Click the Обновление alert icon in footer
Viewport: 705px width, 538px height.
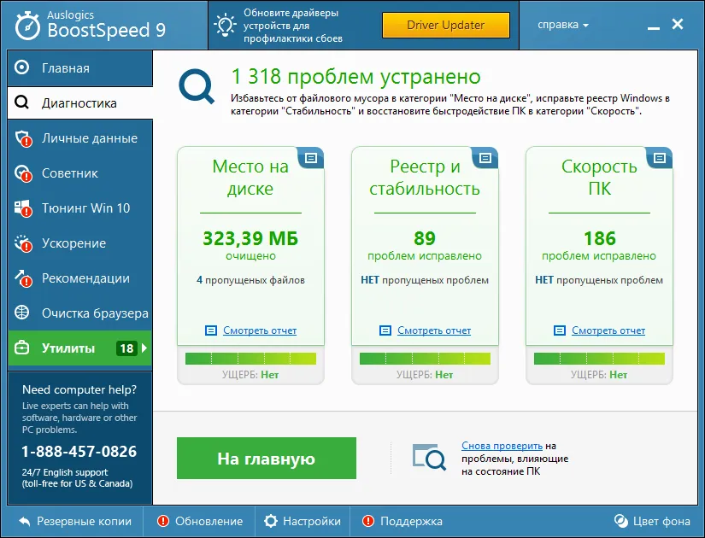coord(162,521)
